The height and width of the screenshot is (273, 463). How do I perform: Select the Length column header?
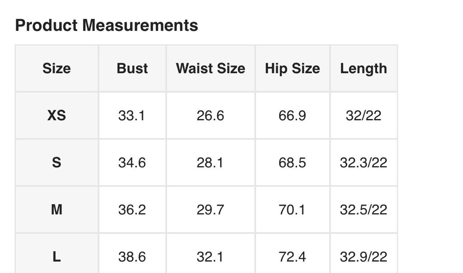tap(364, 69)
